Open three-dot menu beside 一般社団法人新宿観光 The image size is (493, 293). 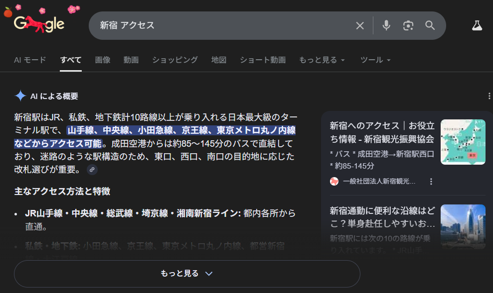pos(431,182)
